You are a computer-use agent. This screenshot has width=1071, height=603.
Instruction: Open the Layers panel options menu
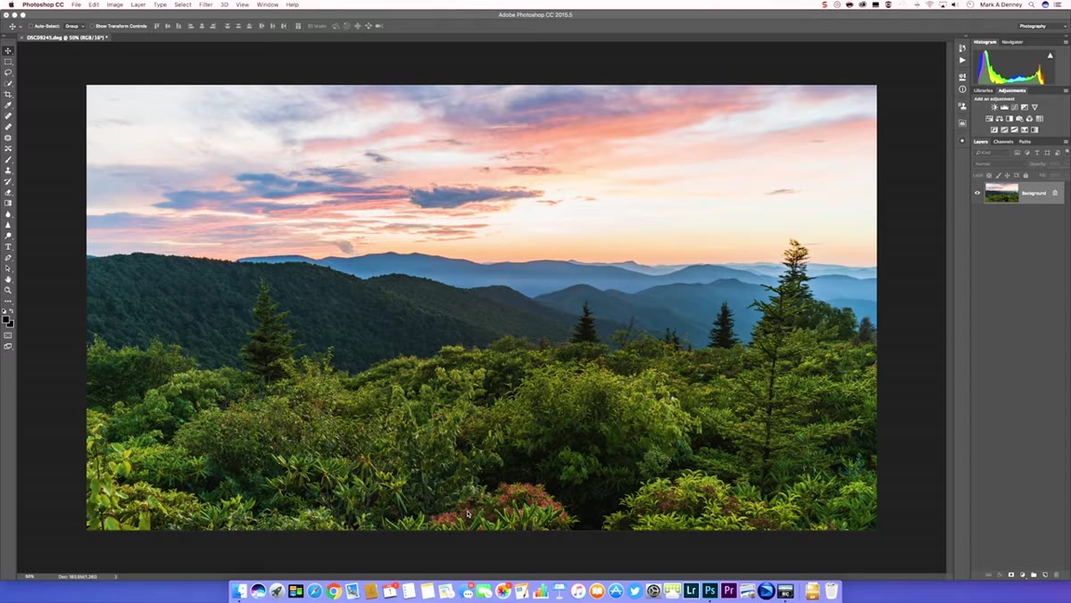1066,142
